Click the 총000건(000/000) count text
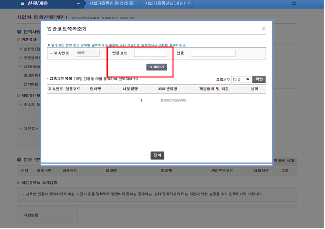The height and width of the screenshot is (229, 325). [x=174, y=100]
